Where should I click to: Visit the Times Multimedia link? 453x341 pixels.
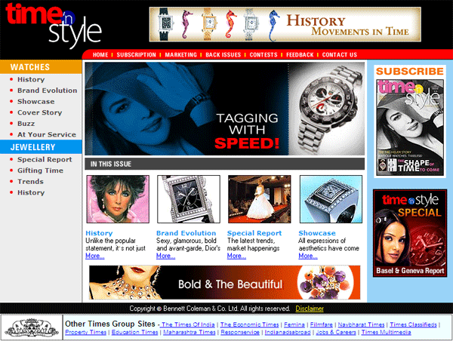click(386, 332)
